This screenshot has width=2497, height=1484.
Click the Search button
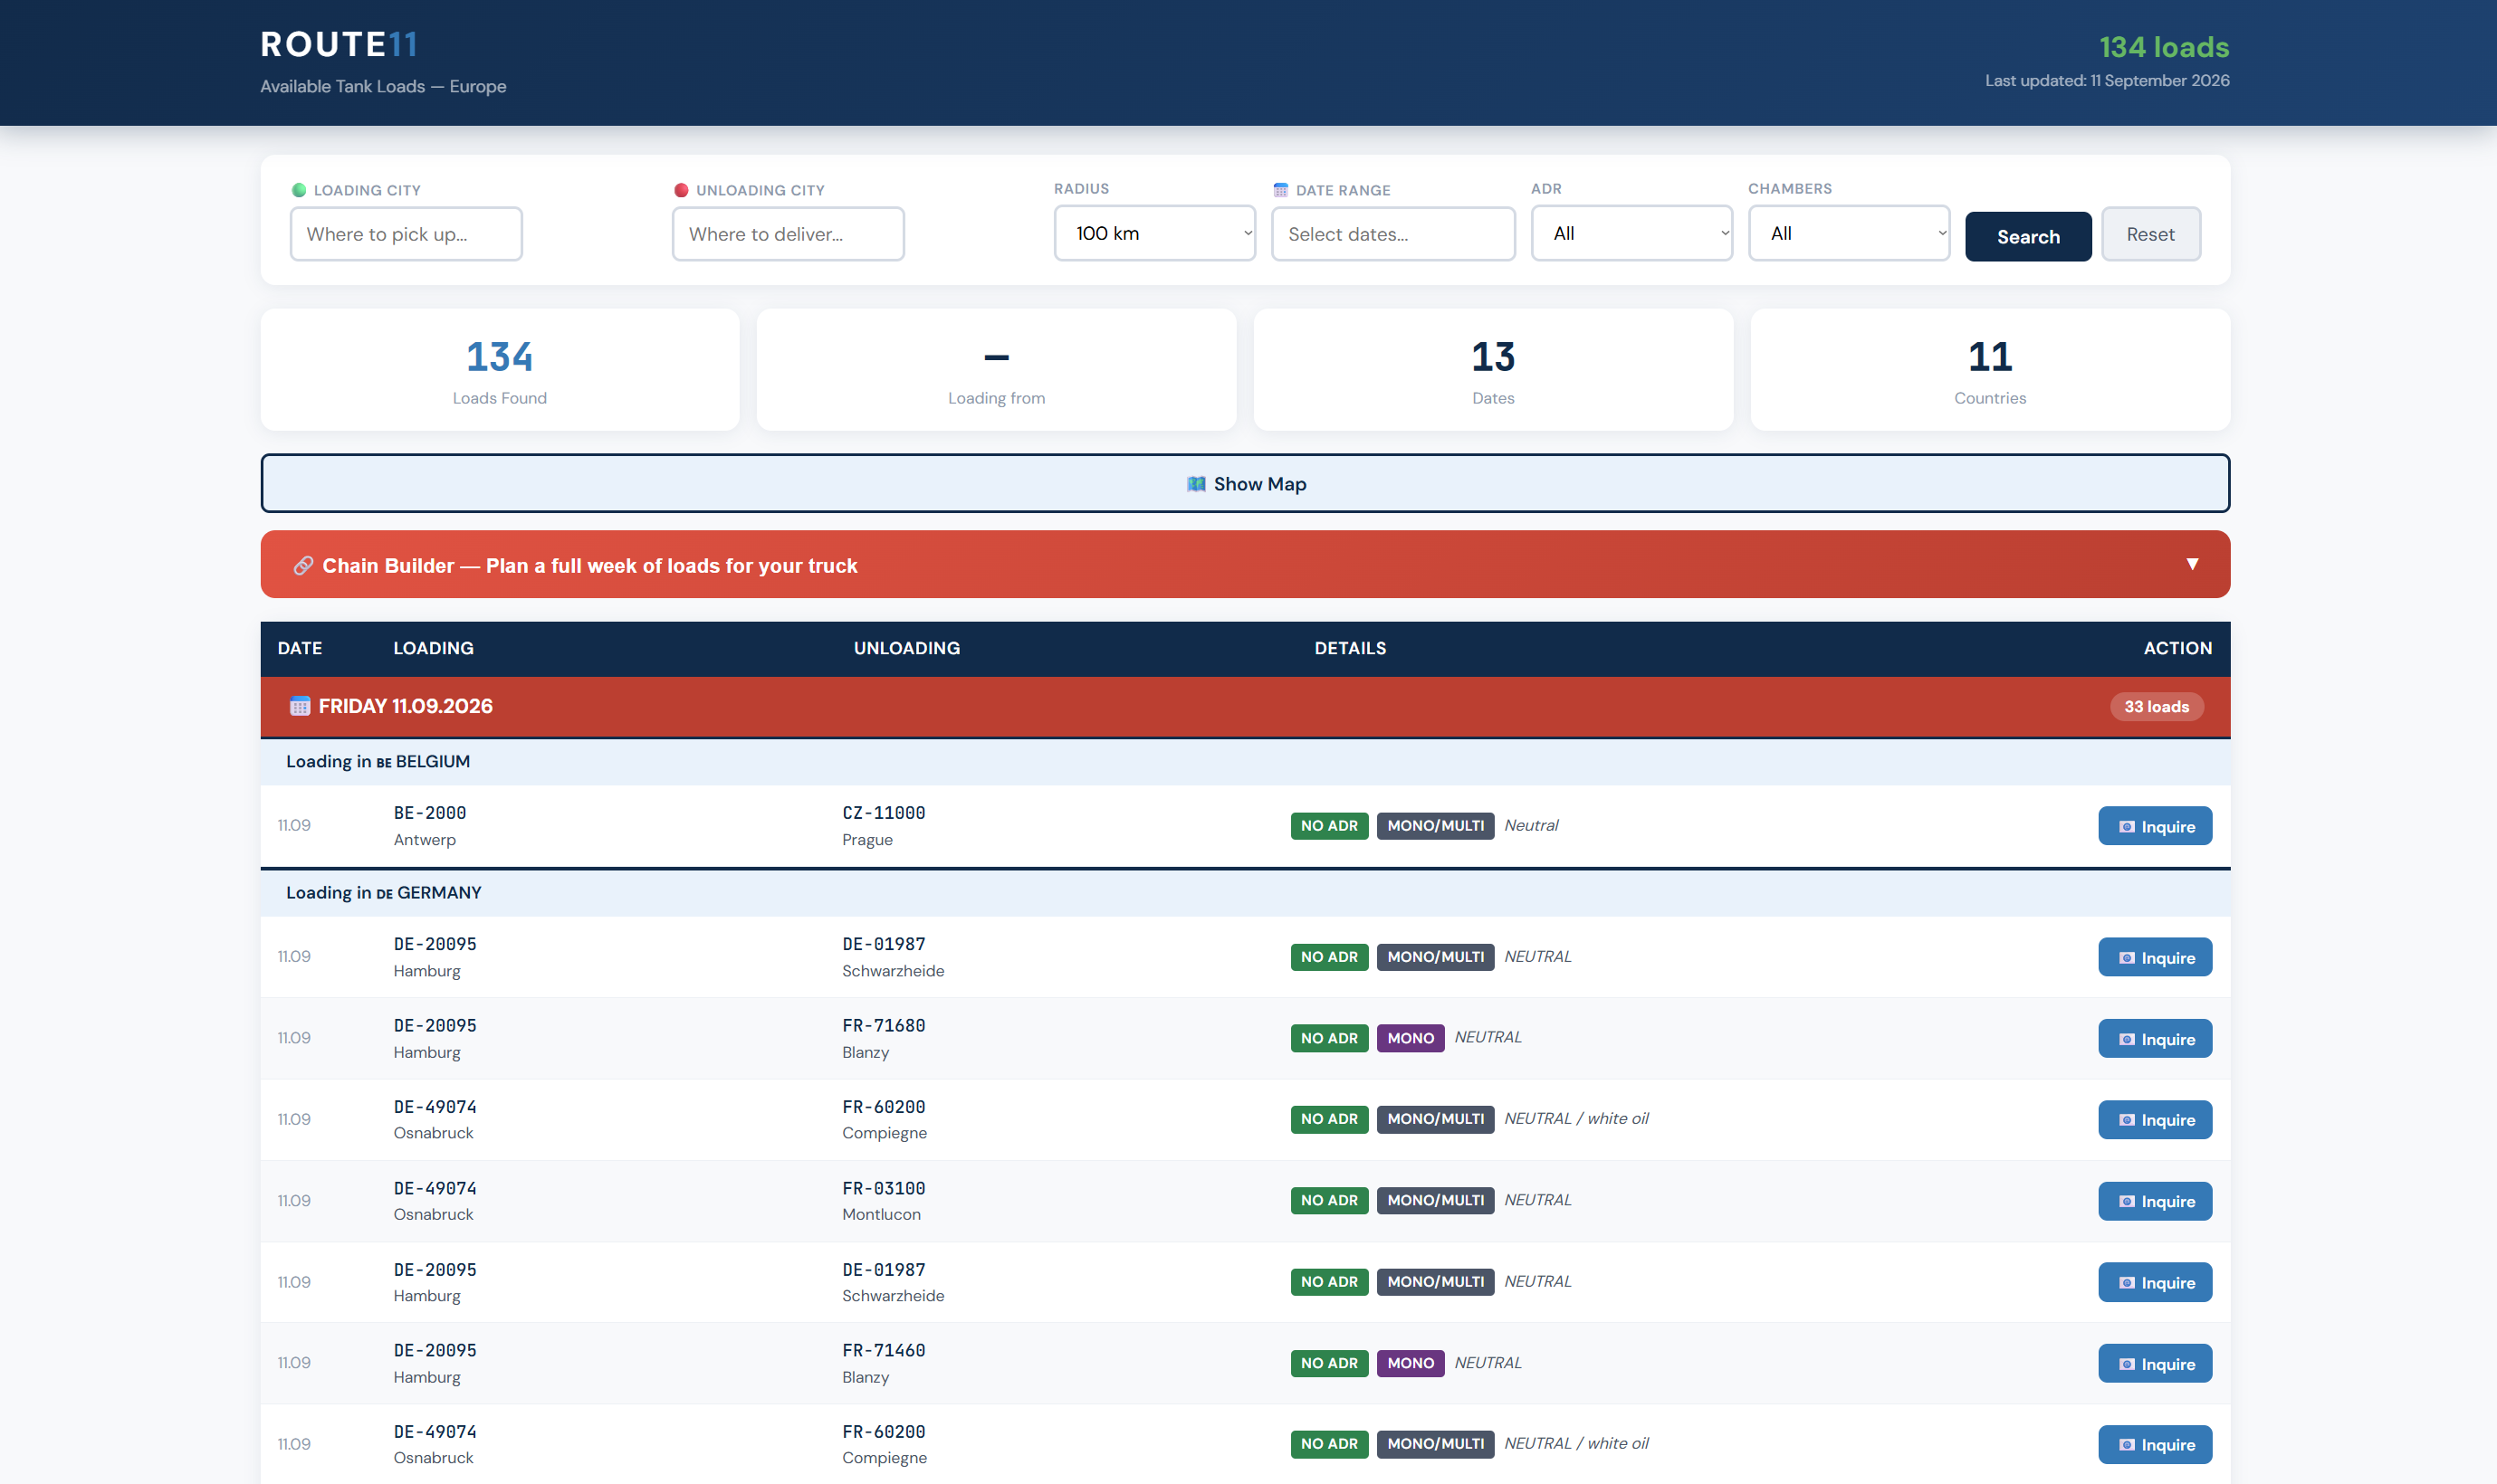(x=2027, y=236)
